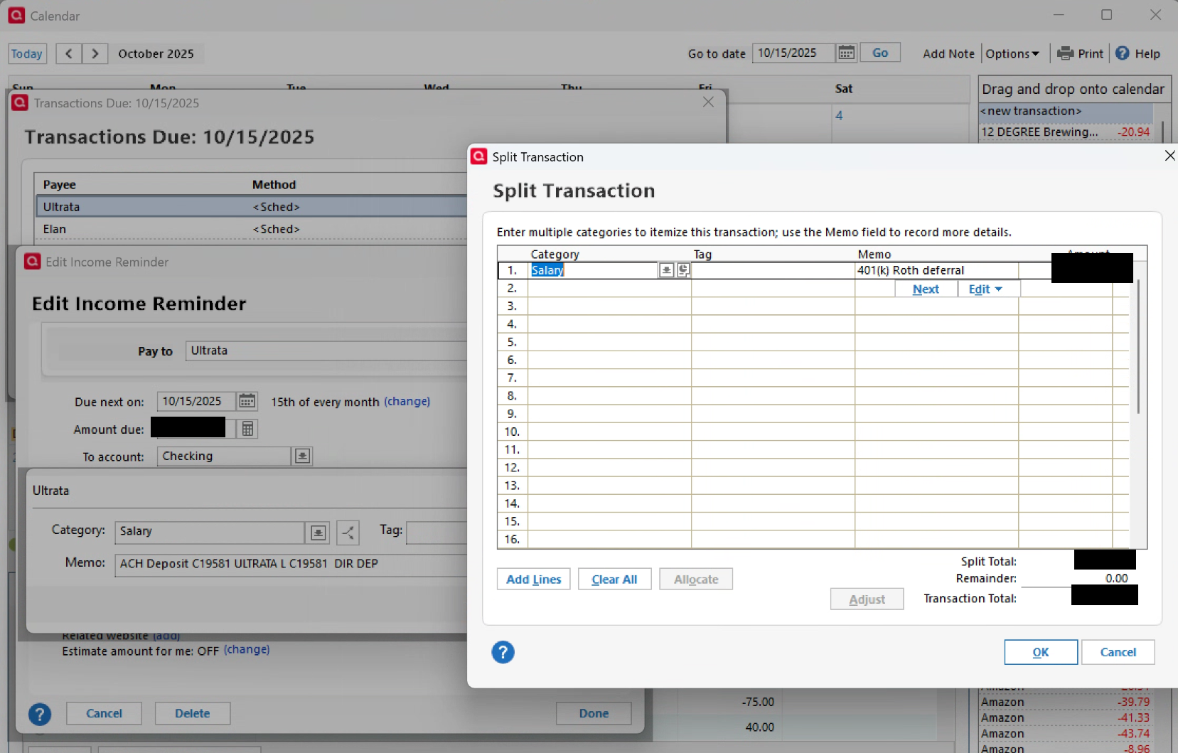Click the split category icon in Edit Income Reminder
Screen dimensions: 1178x753
(348, 532)
